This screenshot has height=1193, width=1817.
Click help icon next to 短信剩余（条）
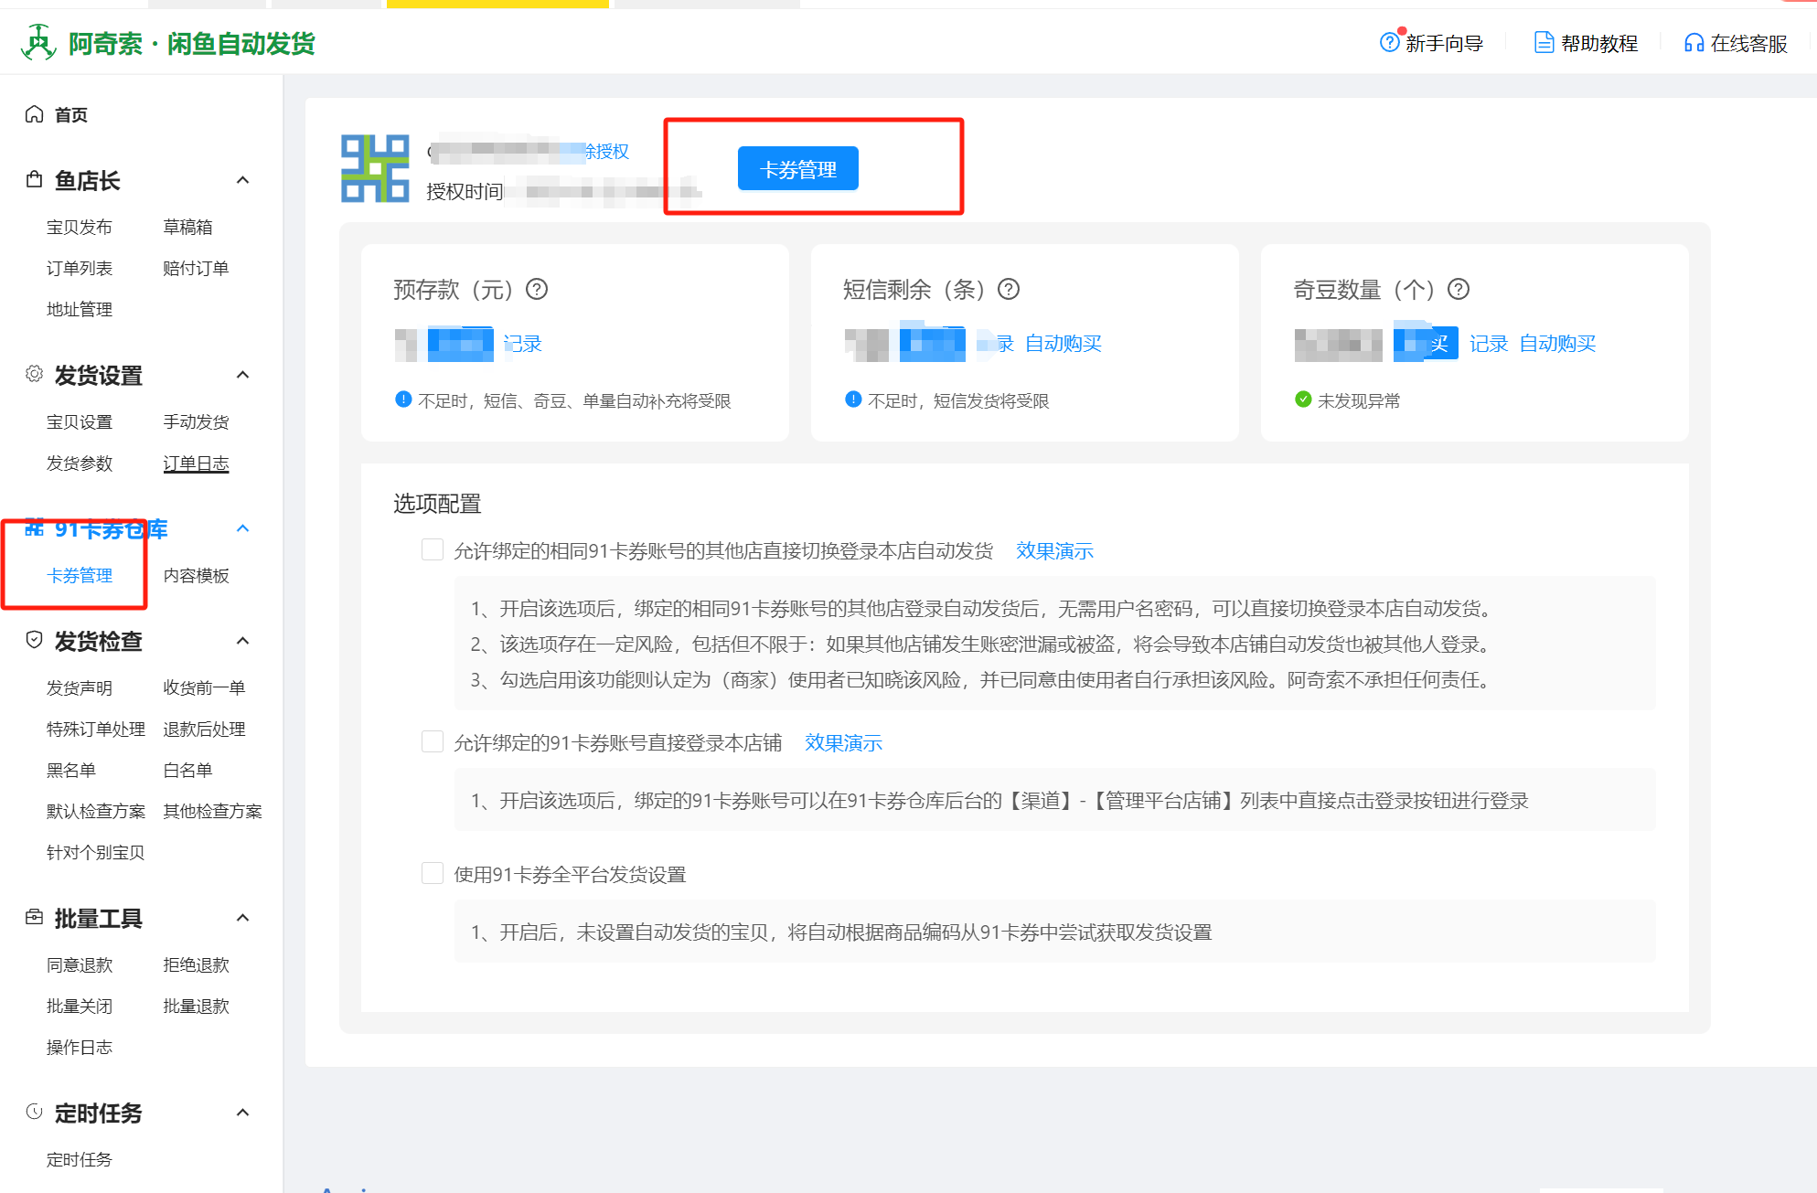pos(1009,289)
